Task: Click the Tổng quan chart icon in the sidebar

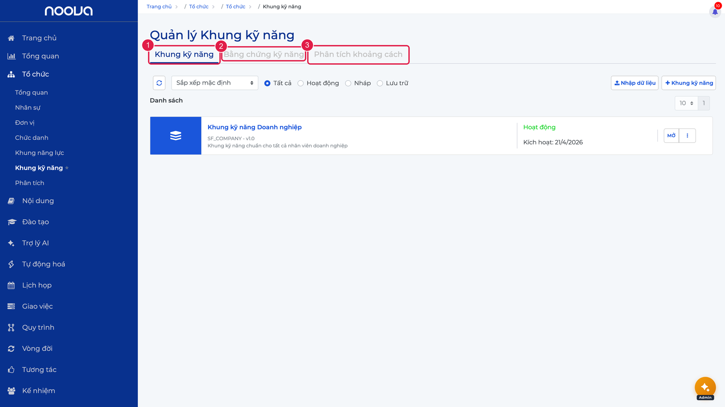Action: click(11, 56)
